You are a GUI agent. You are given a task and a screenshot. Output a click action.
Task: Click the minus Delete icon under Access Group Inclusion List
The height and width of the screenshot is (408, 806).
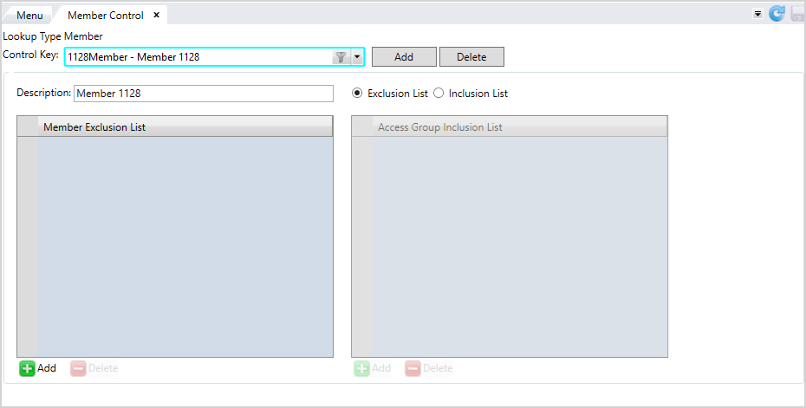point(413,368)
